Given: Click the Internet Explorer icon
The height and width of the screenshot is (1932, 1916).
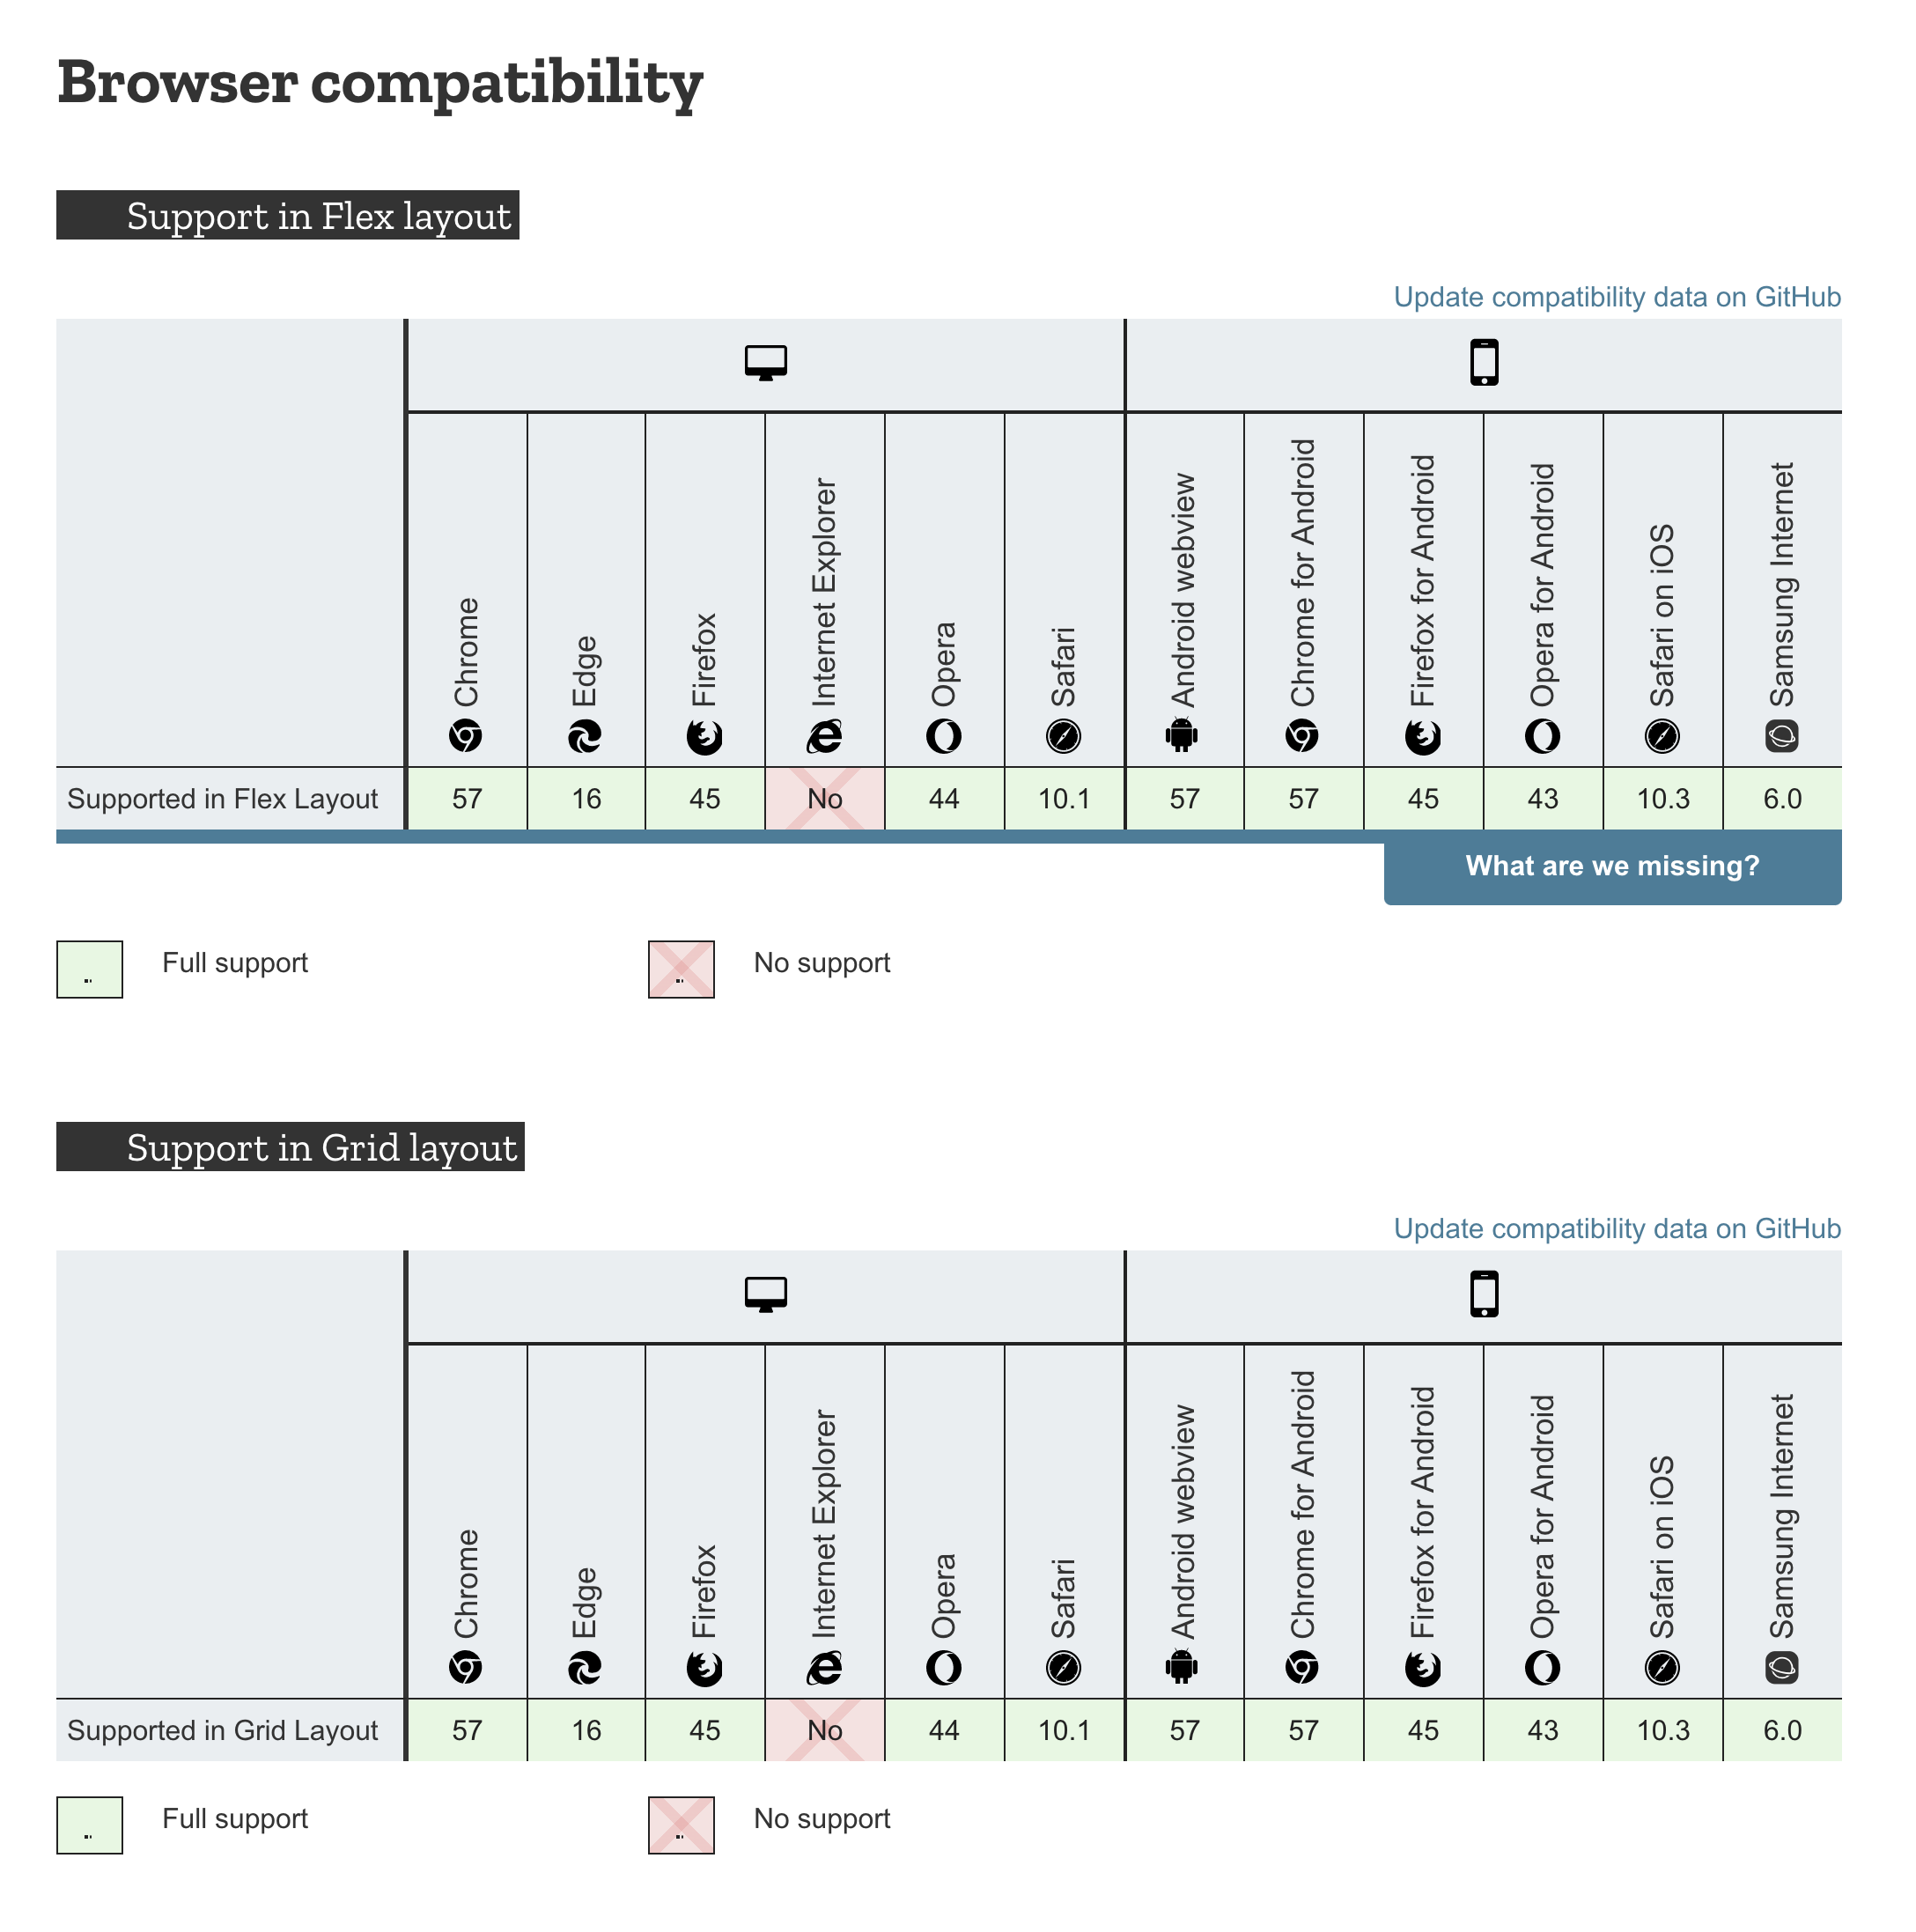Looking at the screenshot, I should point(825,736).
